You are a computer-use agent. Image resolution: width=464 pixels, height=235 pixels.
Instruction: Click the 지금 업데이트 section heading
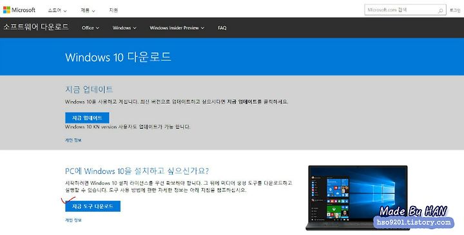89,89
